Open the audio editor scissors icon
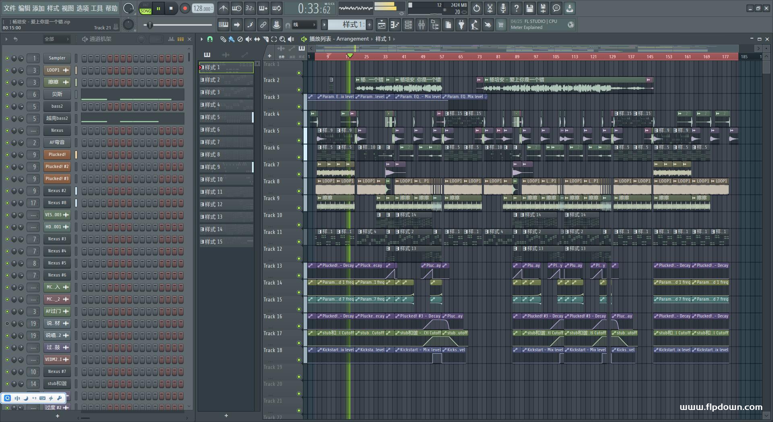Viewport: 773px width, 422px height. [x=490, y=8]
